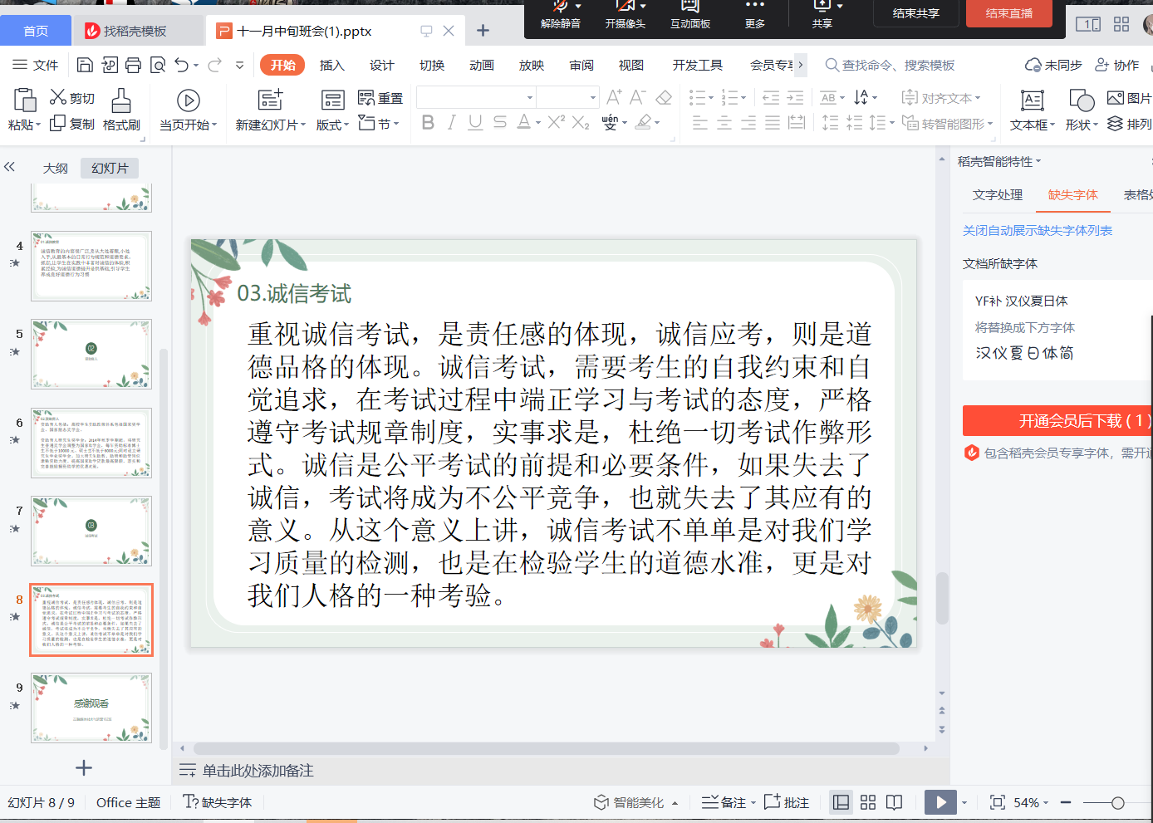
Task: Open the zoom percentage 54% dropdown
Action: [x=1031, y=802]
